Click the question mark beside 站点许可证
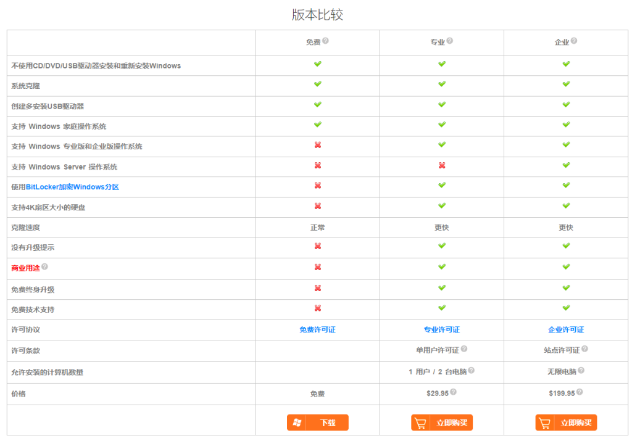This screenshot has height=441, width=632. pyautogui.click(x=584, y=348)
